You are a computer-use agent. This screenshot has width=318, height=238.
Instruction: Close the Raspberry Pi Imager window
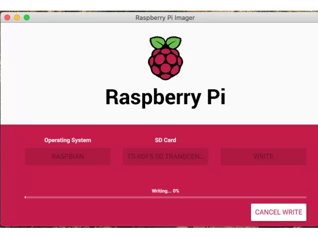7,17
